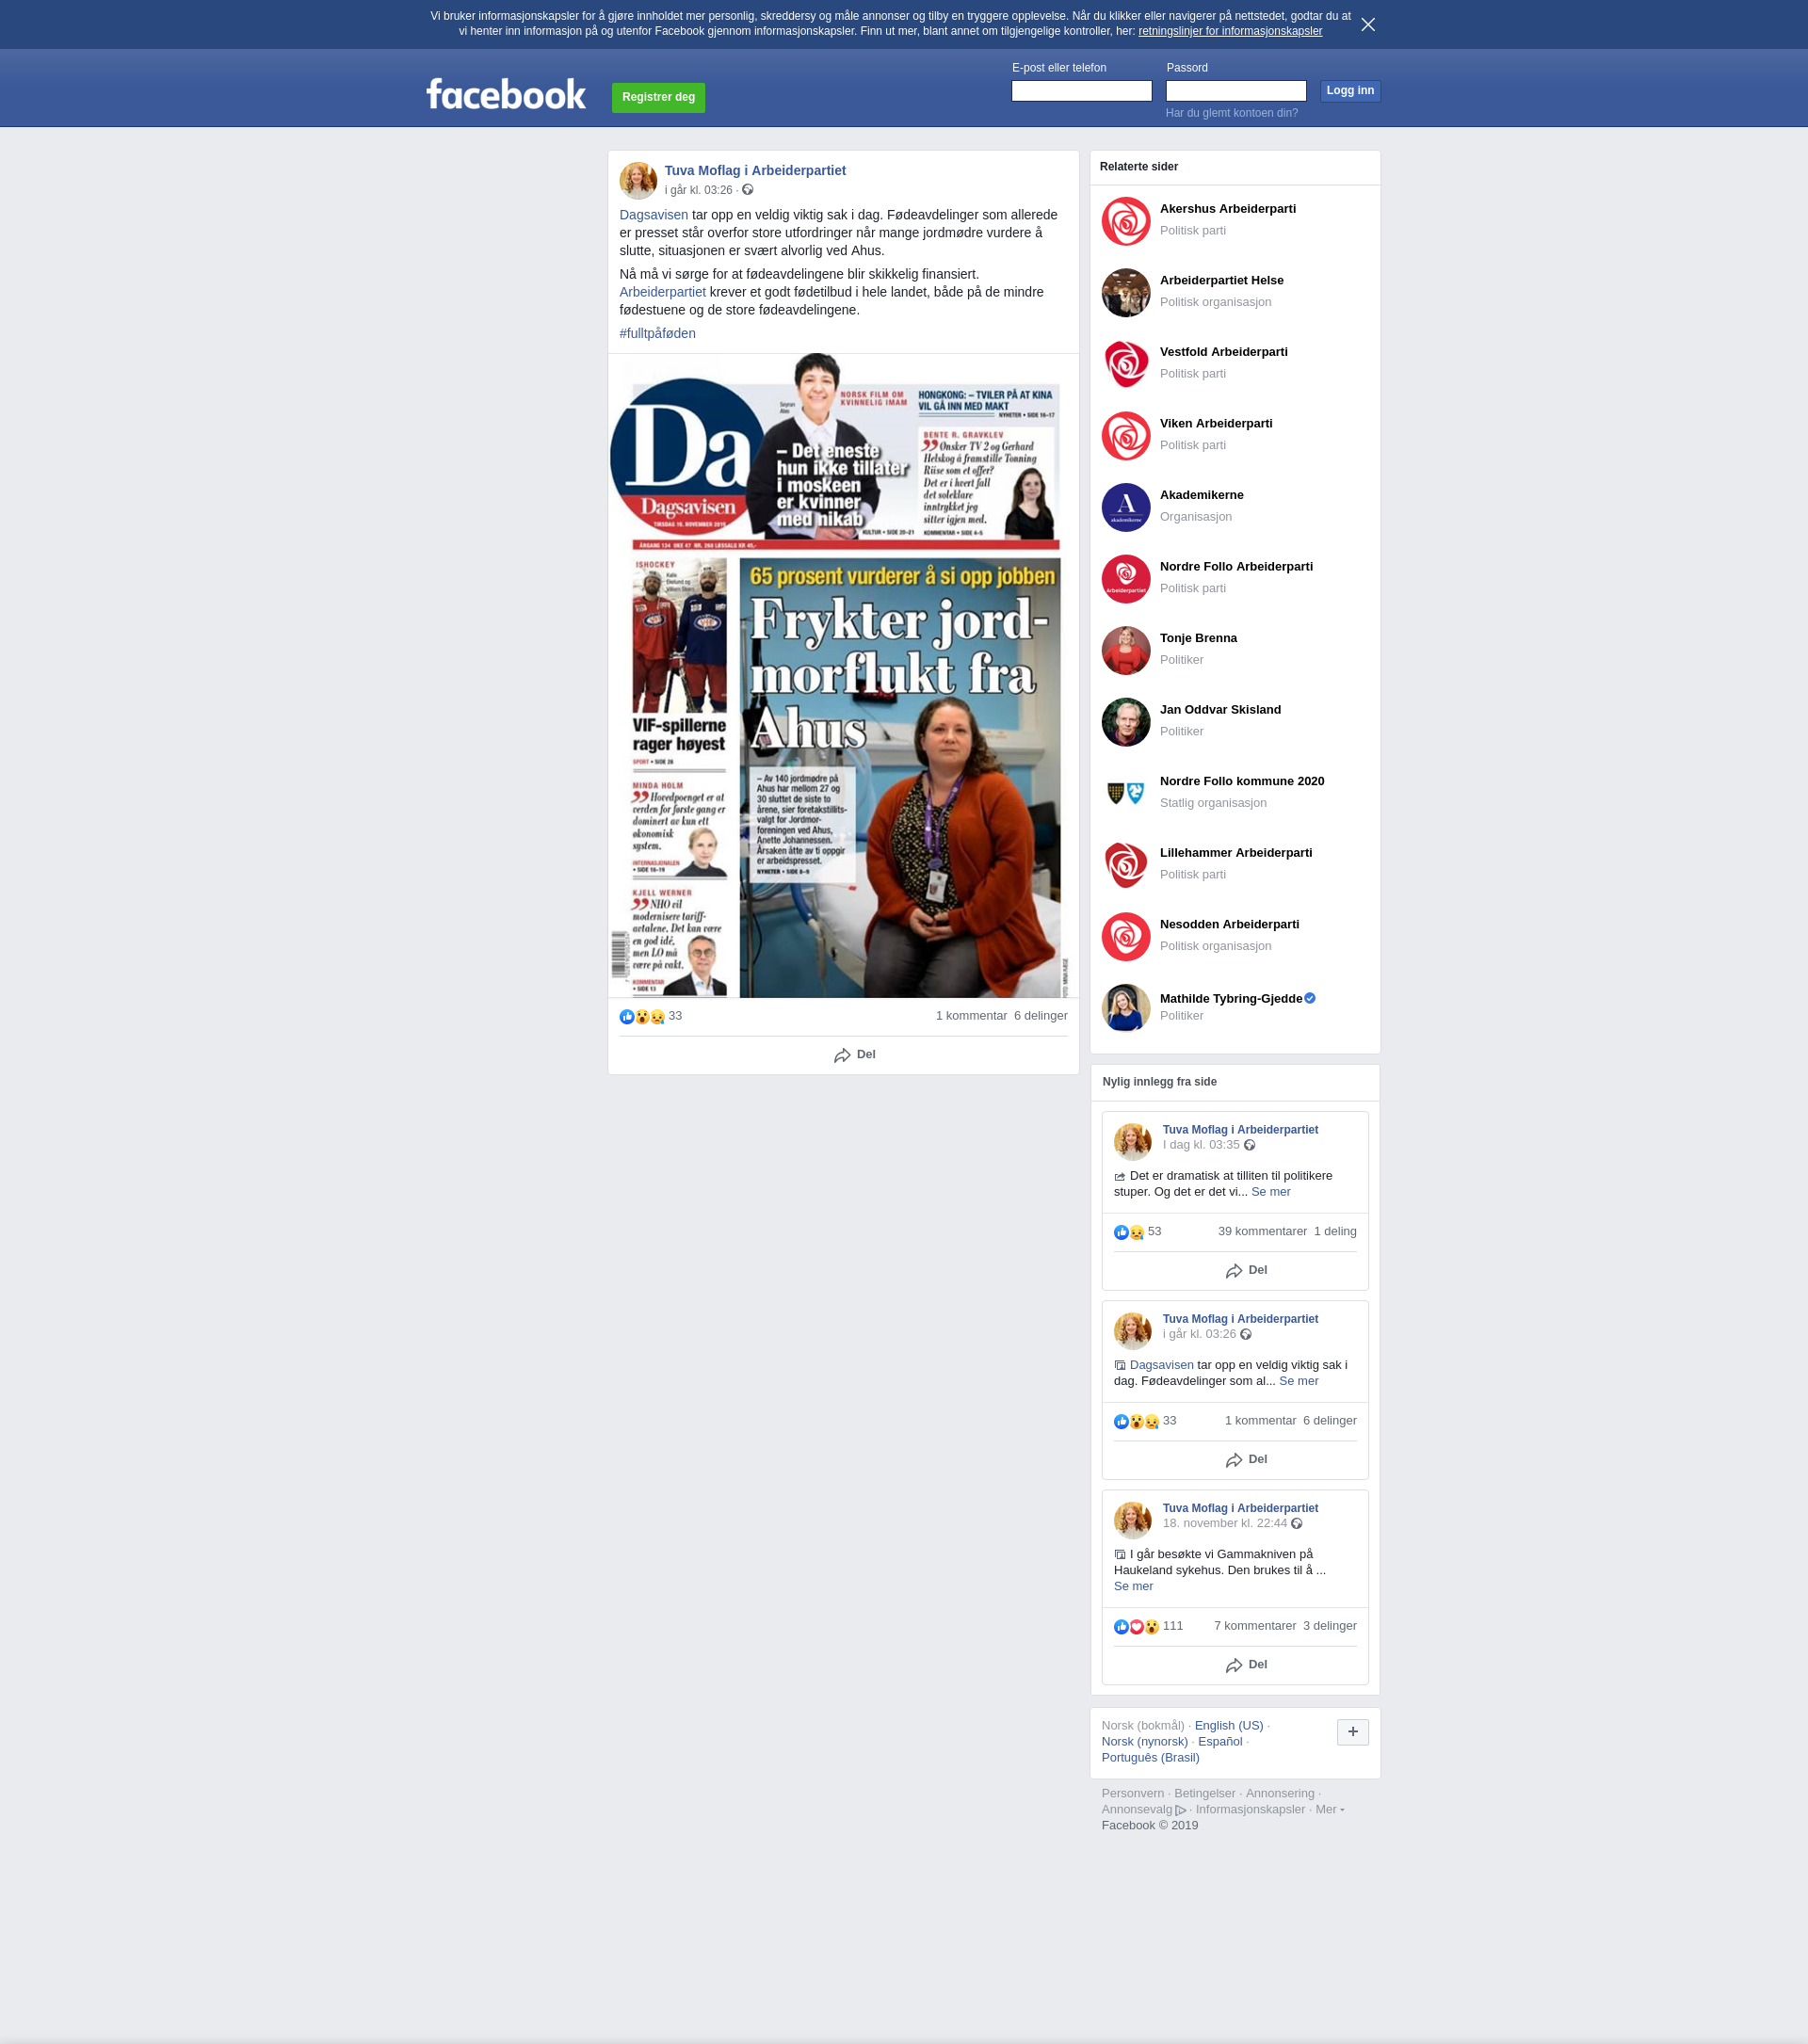Switch language to English (US)
This screenshot has height=2044, width=1808.
1228,1726
